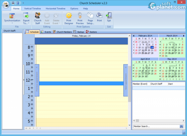Go to next month in calendar
187x136 pixels.
[184, 36]
